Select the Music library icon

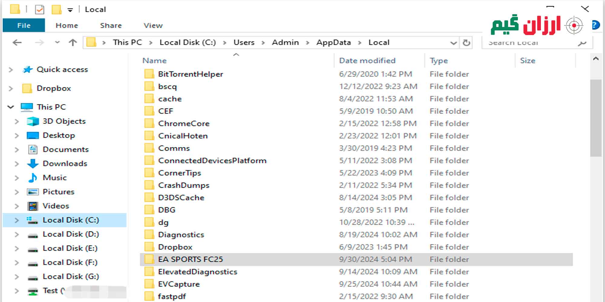point(33,178)
